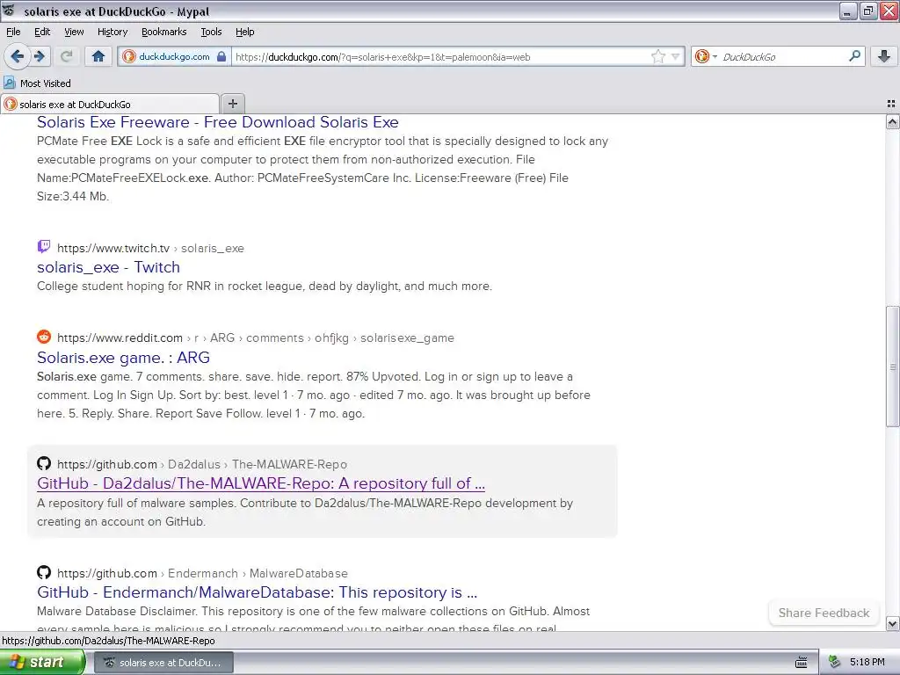The height and width of the screenshot is (675, 900).
Task: Open the View menu
Action: click(74, 32)
